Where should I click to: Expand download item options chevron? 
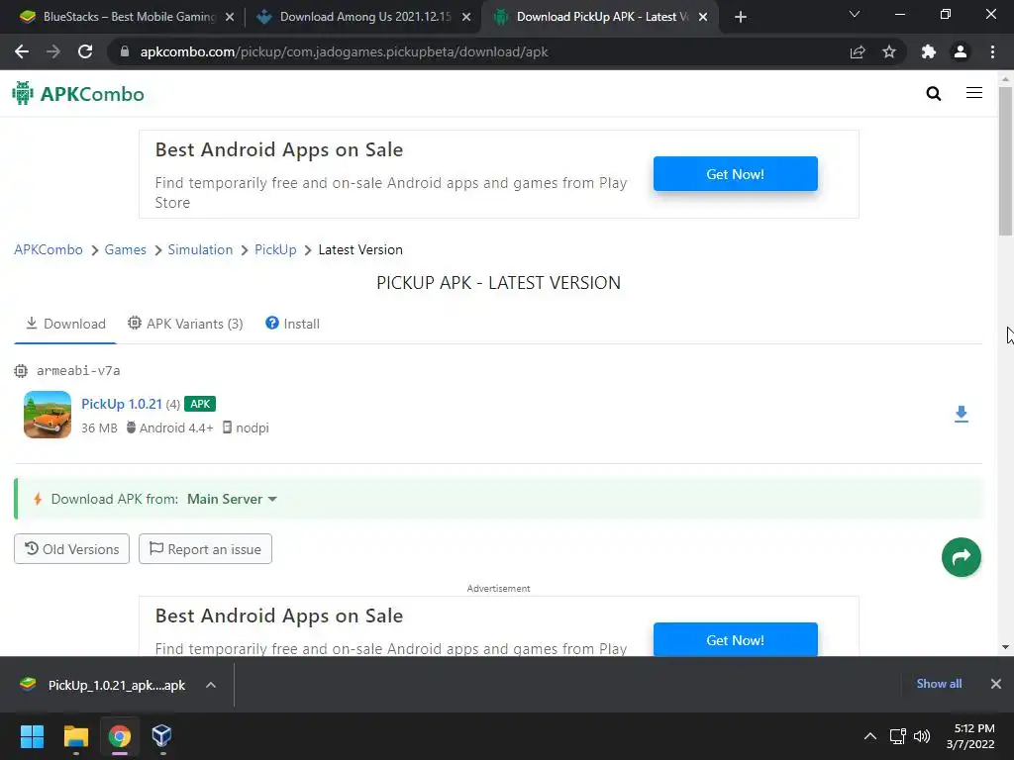pos(211,685)
